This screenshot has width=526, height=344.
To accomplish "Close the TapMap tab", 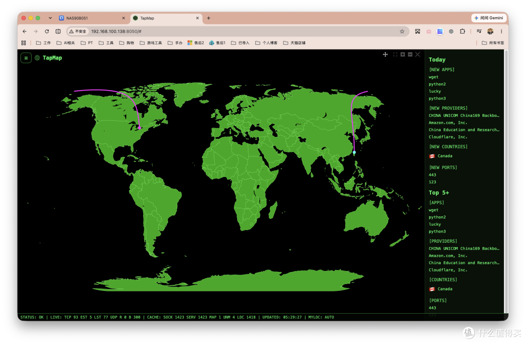I will coord(197,18).
